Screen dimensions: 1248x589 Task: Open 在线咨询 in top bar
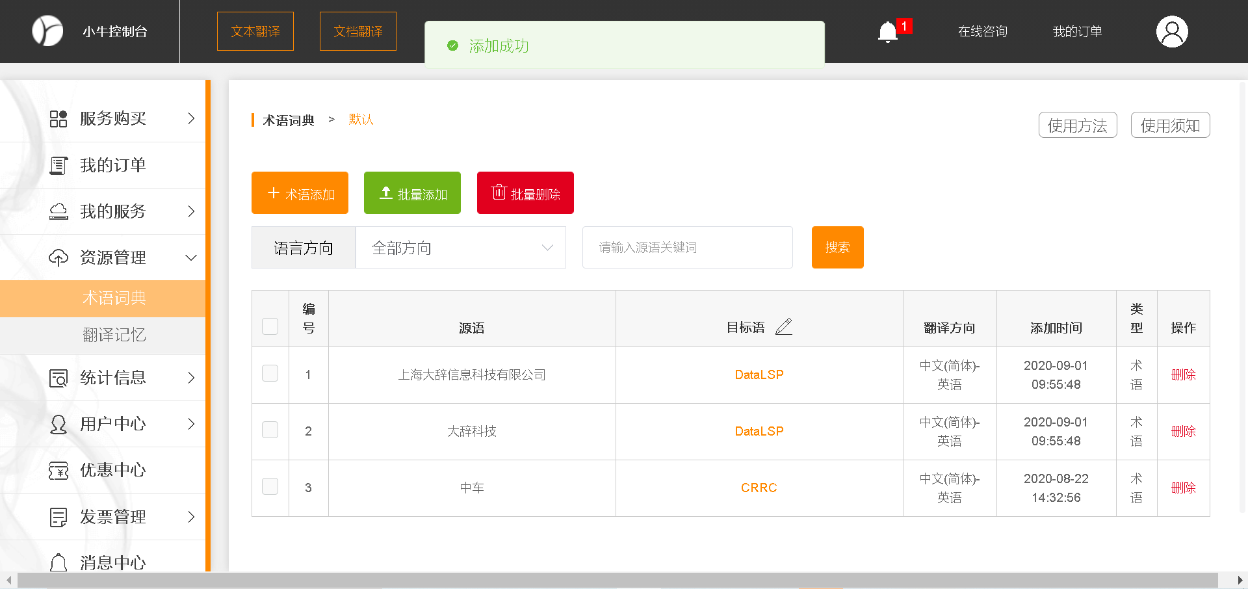[x=983, y=31]
